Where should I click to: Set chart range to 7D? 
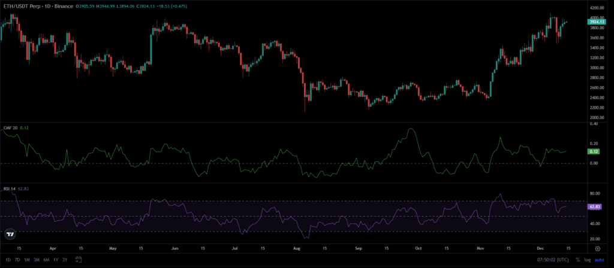17,260
